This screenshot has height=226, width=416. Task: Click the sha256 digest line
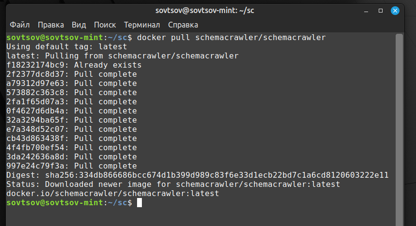coord(198,175)
